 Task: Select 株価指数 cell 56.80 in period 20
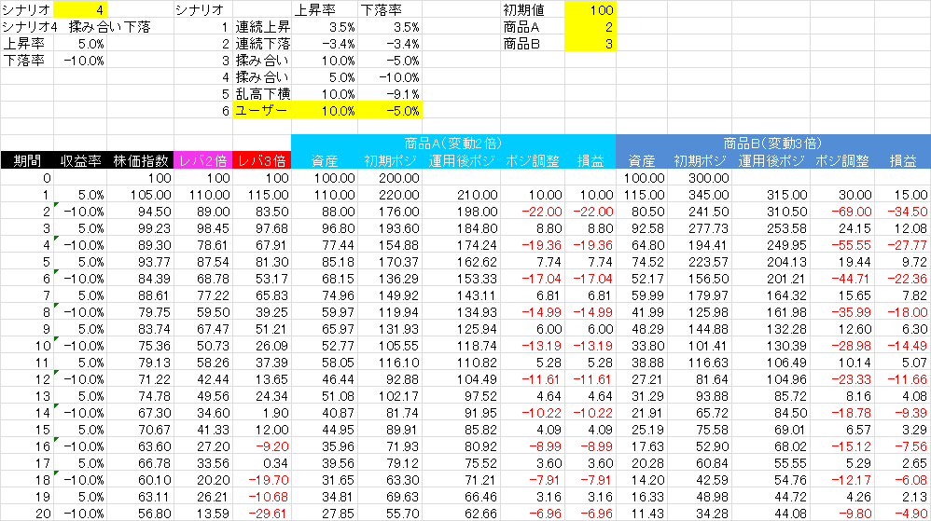click(140, 514)
